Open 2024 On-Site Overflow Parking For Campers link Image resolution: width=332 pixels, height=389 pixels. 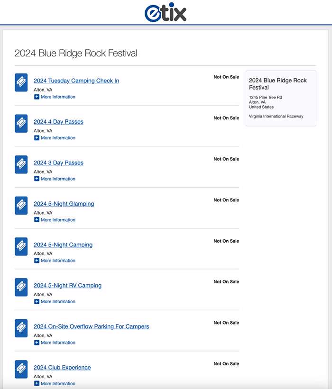[x=91, y=326]
